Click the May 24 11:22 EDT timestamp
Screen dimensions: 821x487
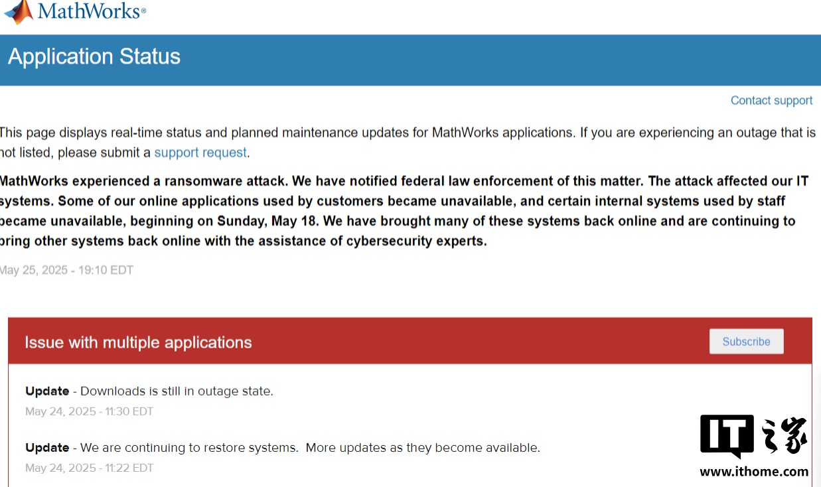point(89,468)
